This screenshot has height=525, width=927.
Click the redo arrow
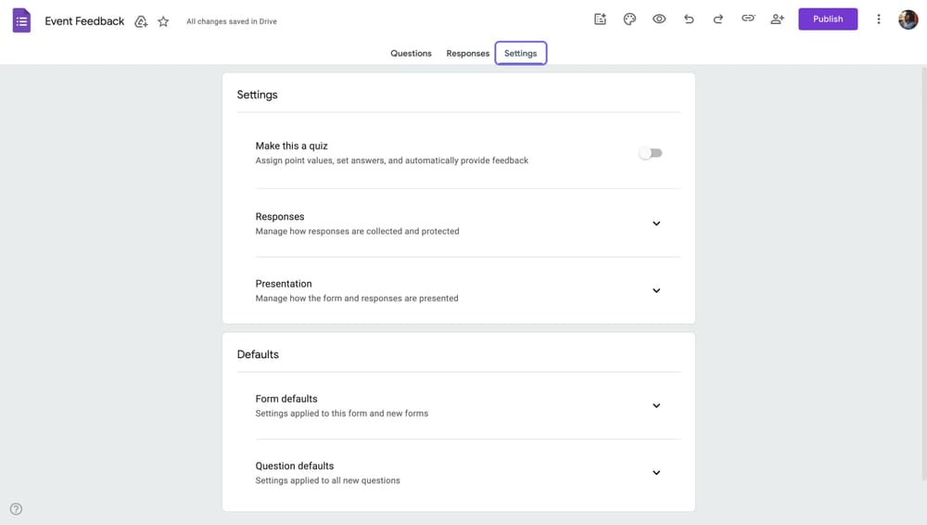[718, 19]
